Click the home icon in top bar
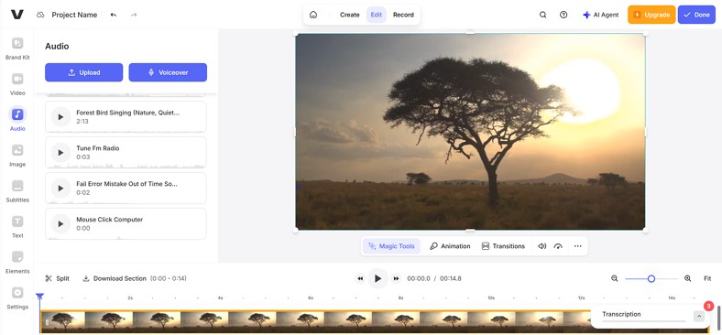Screen dimensions: 722x335 point(313,15)
